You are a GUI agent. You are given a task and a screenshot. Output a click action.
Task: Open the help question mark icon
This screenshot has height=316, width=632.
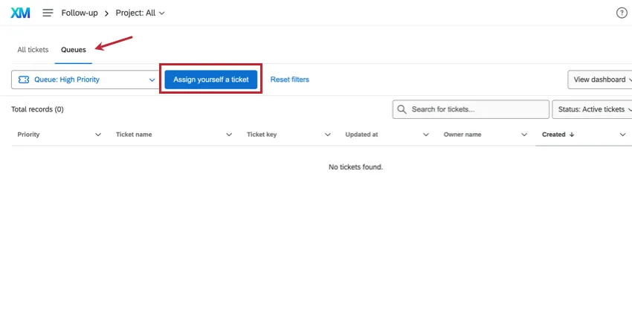(x=622, y=13)
